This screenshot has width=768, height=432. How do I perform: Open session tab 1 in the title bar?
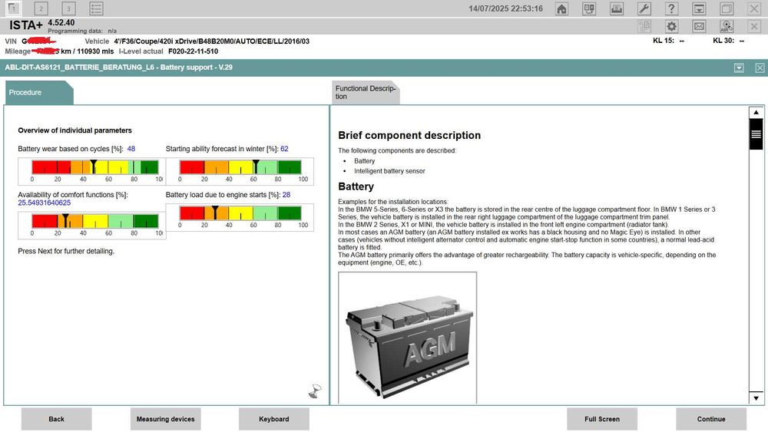13,8
